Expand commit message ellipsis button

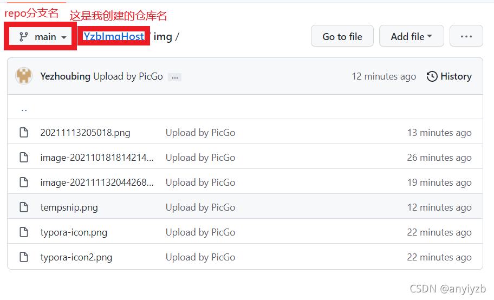pyautogui.click(x=174, y=77)
